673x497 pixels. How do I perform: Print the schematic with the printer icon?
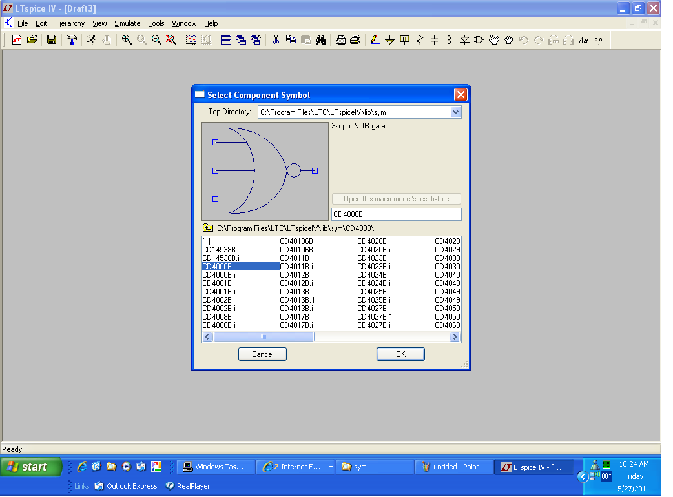(x=355, y=40)
